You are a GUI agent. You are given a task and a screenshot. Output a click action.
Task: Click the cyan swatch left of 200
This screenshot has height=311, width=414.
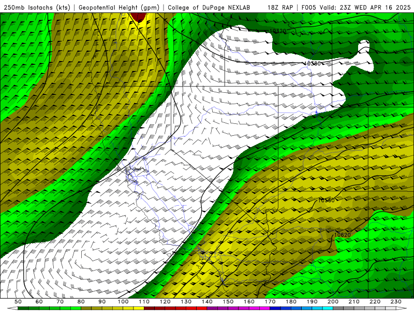click(x=328, y=308)
